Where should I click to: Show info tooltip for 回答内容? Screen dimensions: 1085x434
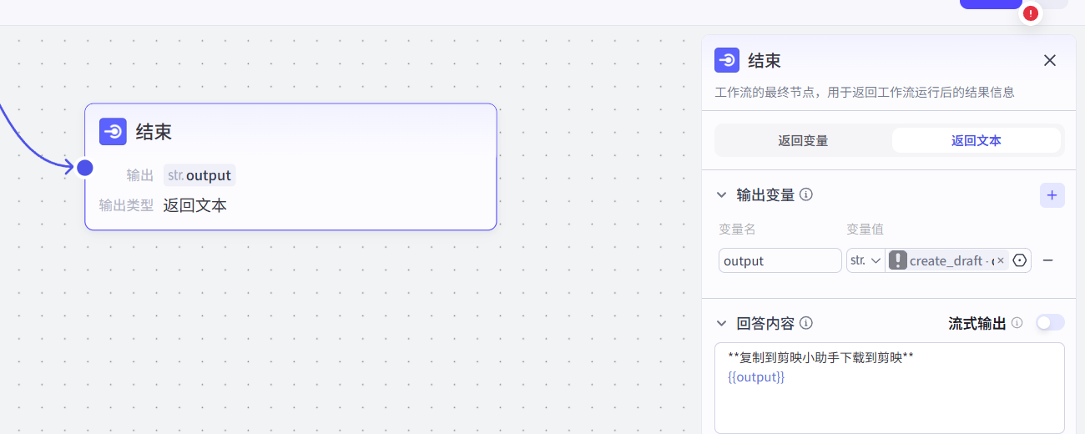806,323
